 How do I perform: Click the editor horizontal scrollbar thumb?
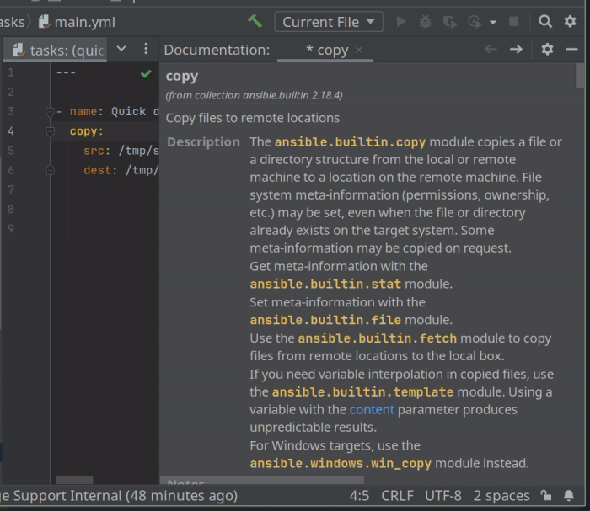coord(74,480)
